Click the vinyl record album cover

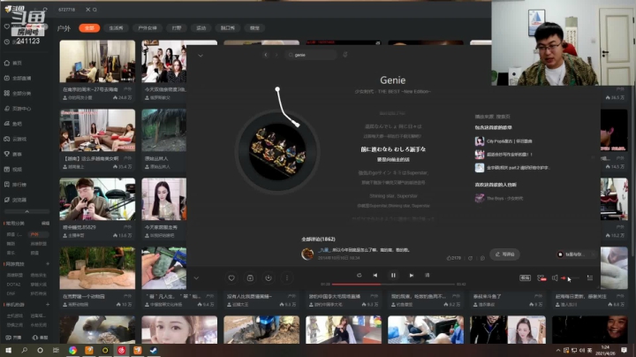pyautogui.click(x=277, y=151)
